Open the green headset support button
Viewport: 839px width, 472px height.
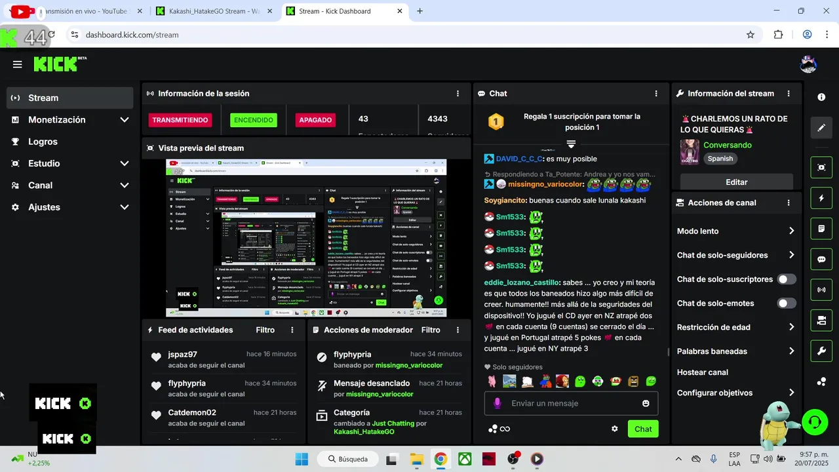click(x=815, y=422)
